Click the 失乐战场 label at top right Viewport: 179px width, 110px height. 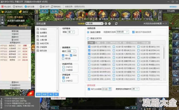pos(171,11)
